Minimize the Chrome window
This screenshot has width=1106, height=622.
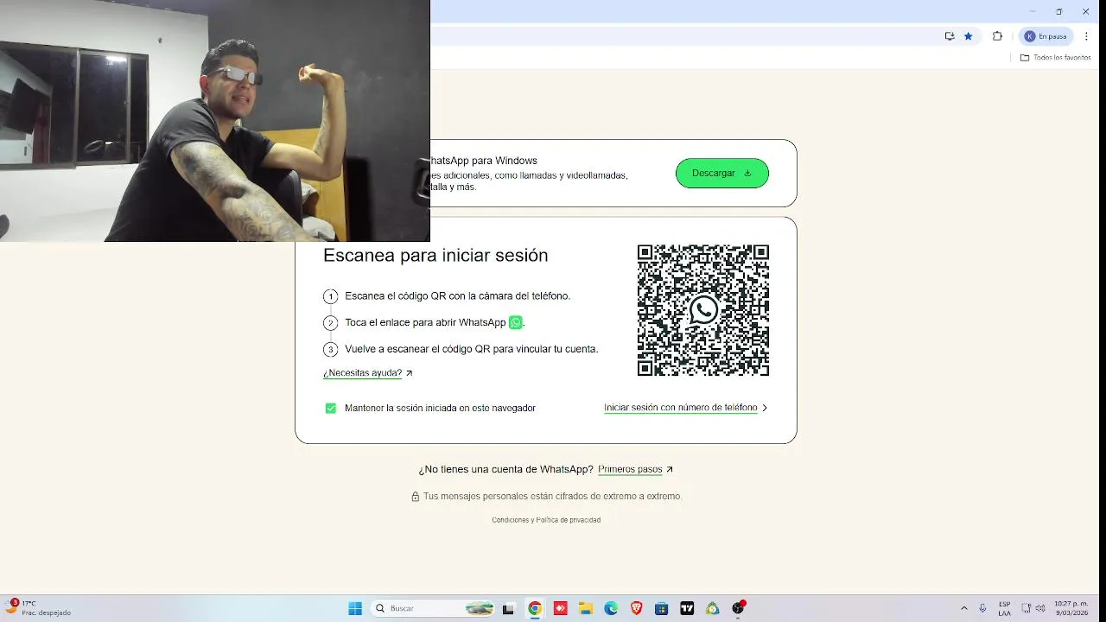(x=1033, y=11)
